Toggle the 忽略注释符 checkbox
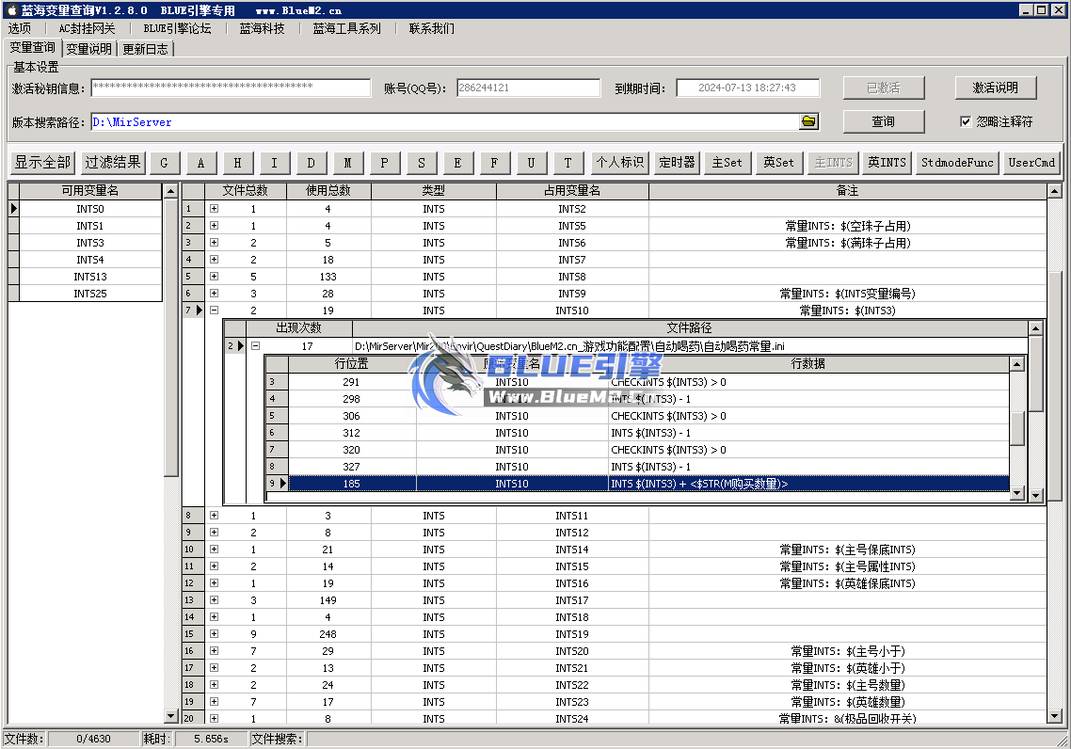 tap(966, 121)
